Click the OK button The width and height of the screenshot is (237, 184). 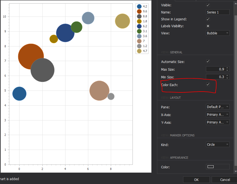tap(196, 180)
